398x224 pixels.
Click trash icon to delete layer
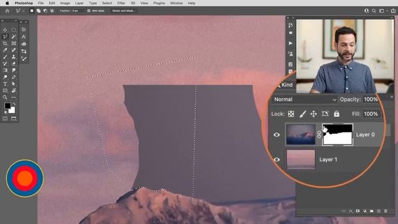pyautogui.click(x=386, y=211)
